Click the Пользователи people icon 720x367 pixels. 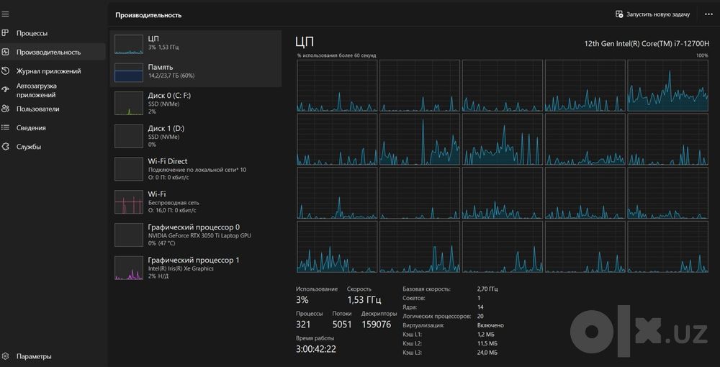[x=5, y=109]
